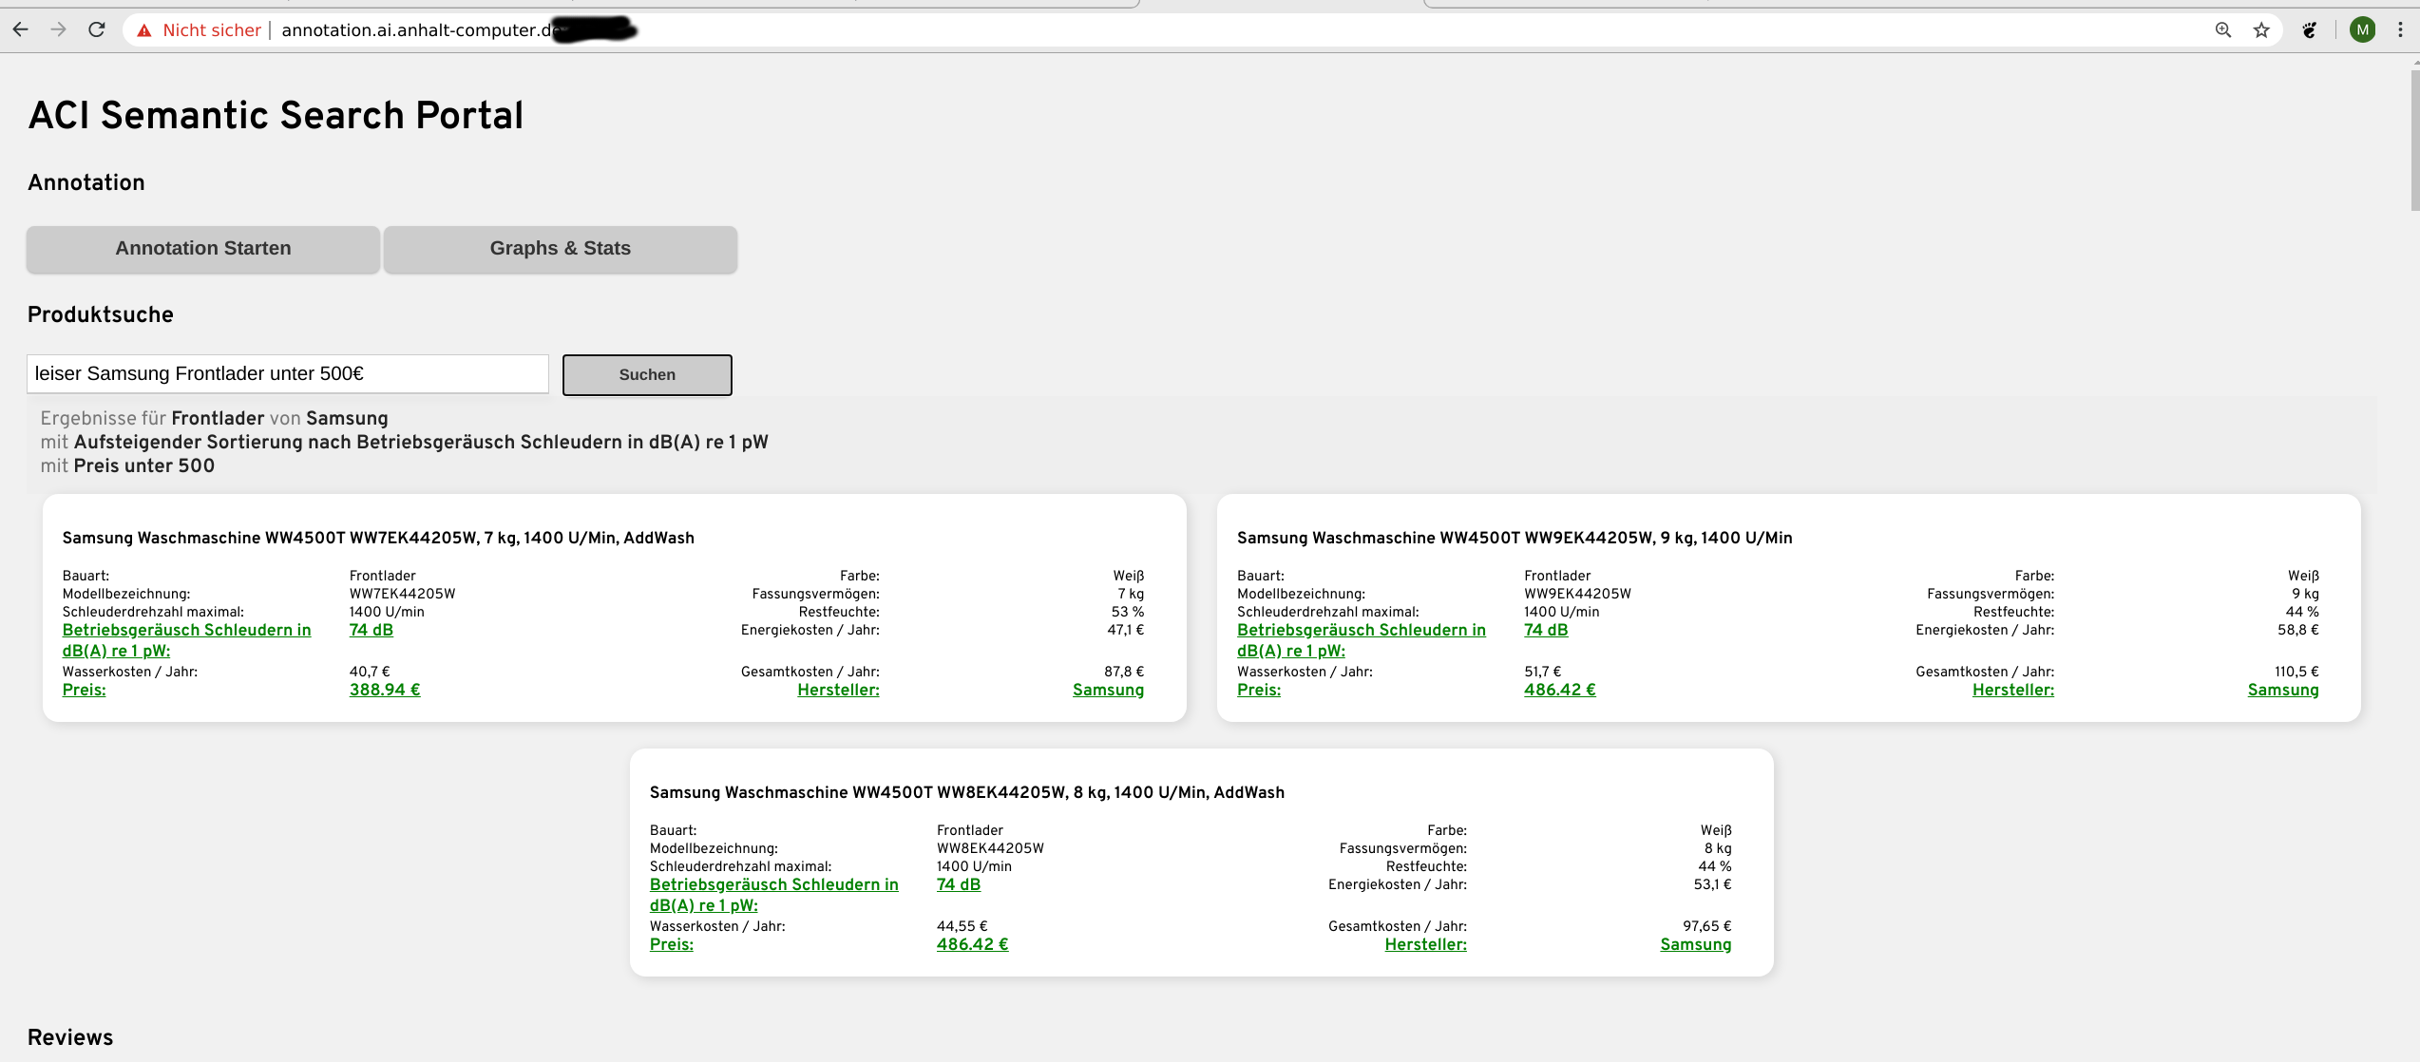Click the Reviews section heading

70,1037
